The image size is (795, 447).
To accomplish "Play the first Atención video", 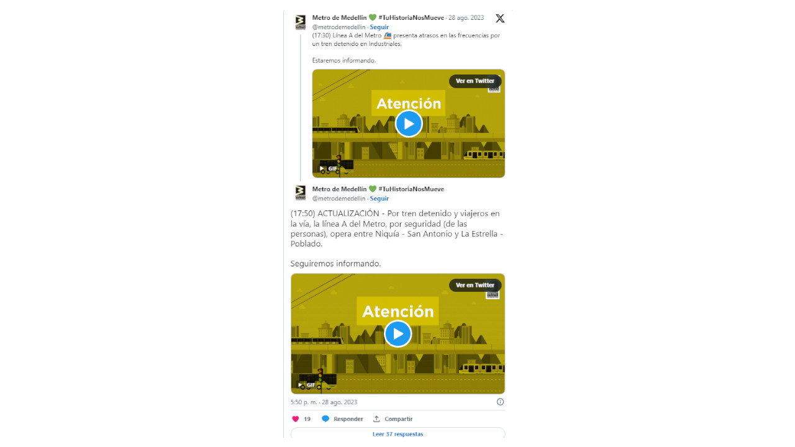I will click(409, 124).
